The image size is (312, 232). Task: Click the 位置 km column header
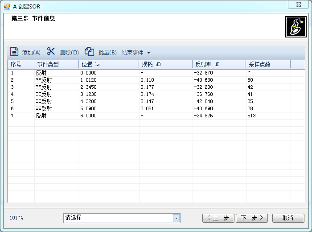(108, 65)
